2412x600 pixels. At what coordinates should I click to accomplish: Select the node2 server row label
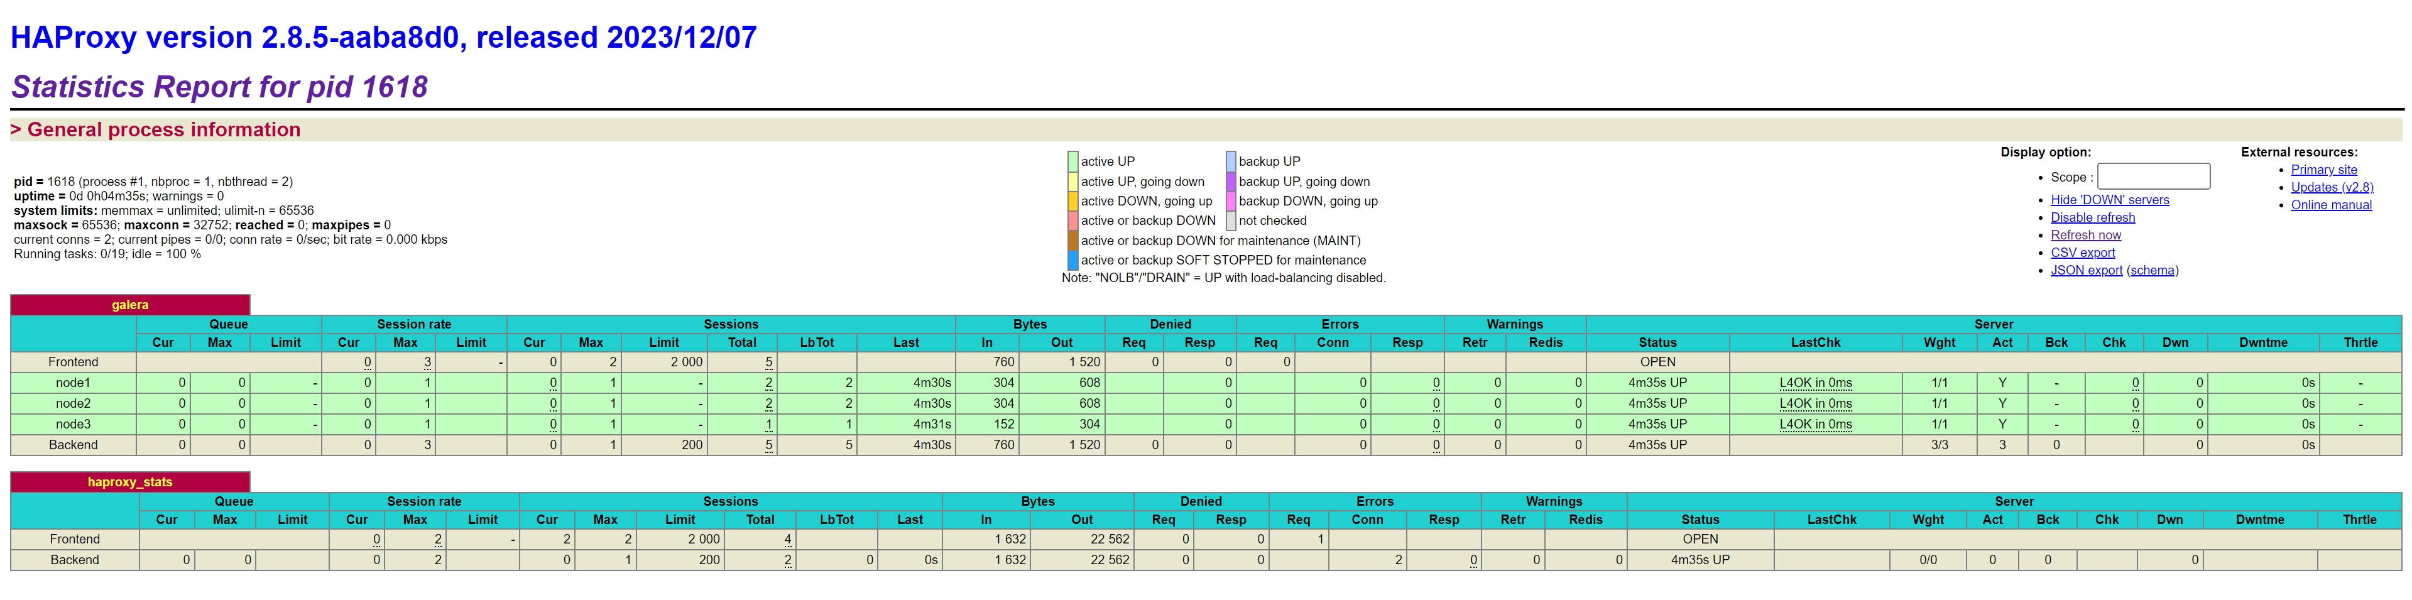click(x=73, y=403)
